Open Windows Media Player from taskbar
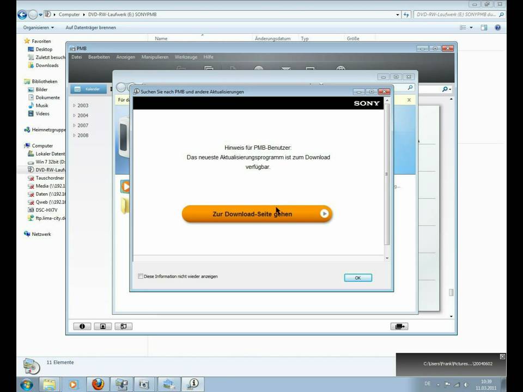 coord(73,385)
